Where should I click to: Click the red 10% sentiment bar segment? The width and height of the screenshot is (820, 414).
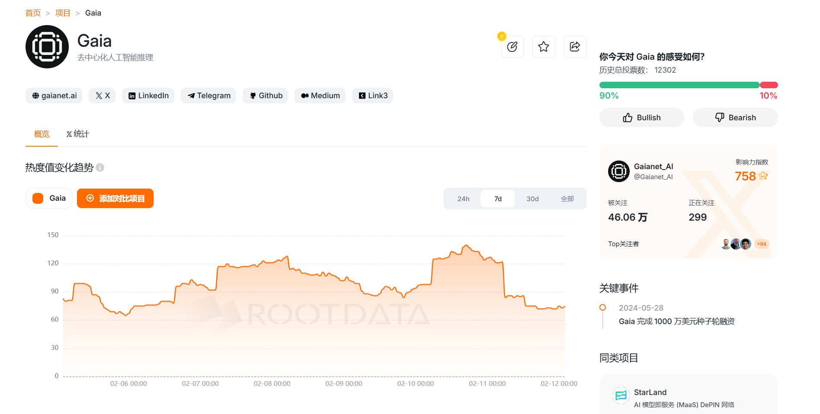click(x=769, y=85)
